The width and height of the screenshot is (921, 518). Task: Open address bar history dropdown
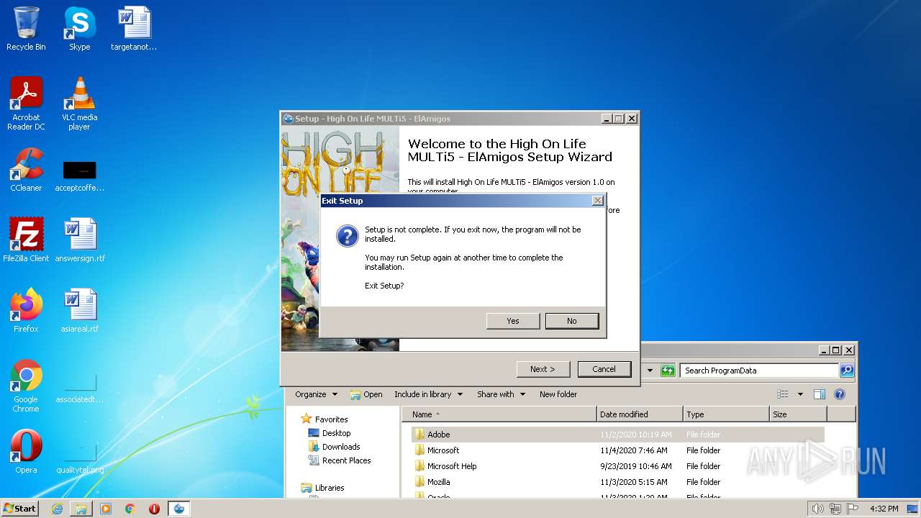(650, 371)
